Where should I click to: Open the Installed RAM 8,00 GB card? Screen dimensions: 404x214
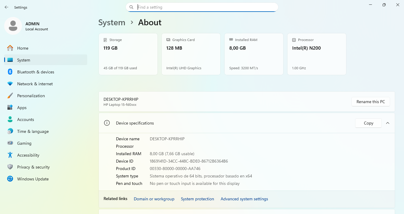[254, 54]
